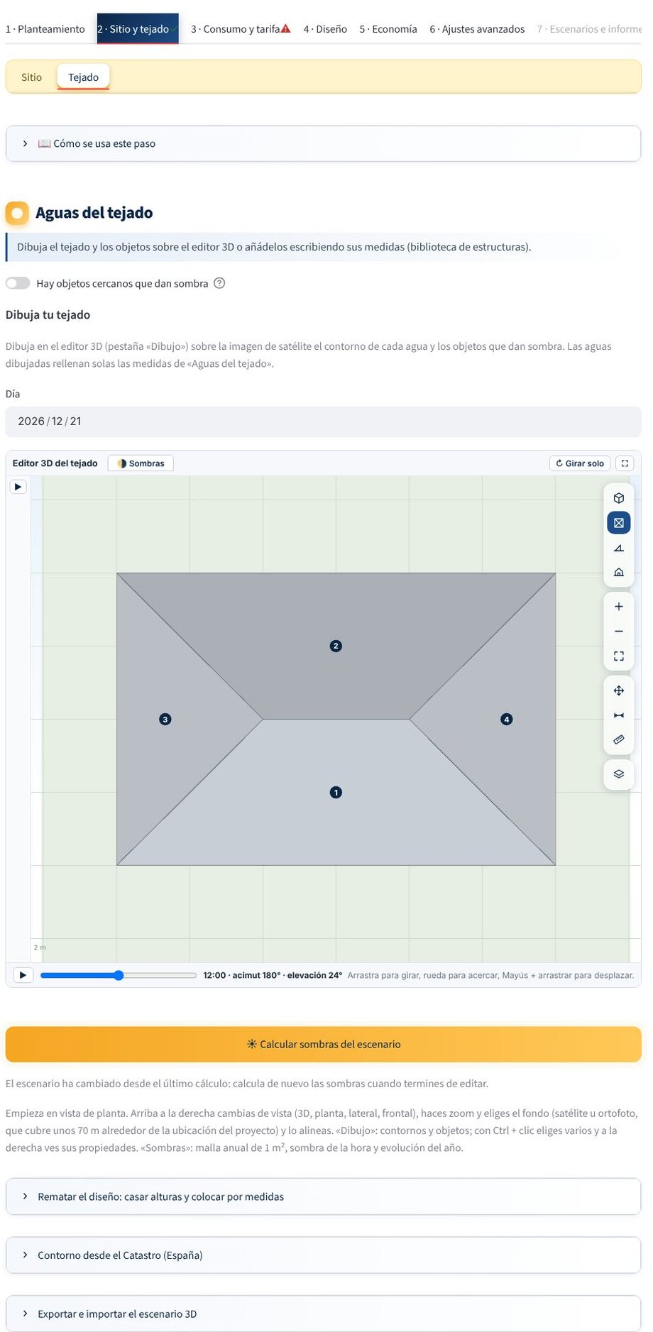Expand 'Cómo se usa este paso'
Screen dimensions: 653x1332
click(323, 143)
